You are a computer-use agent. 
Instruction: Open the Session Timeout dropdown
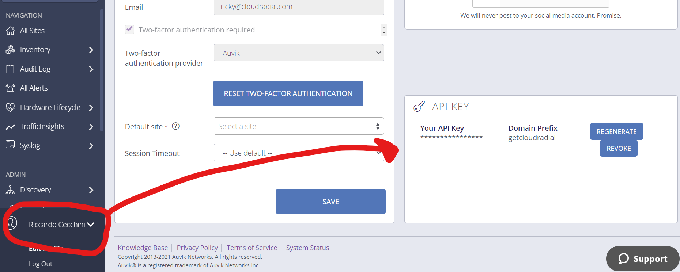(299, 153)
